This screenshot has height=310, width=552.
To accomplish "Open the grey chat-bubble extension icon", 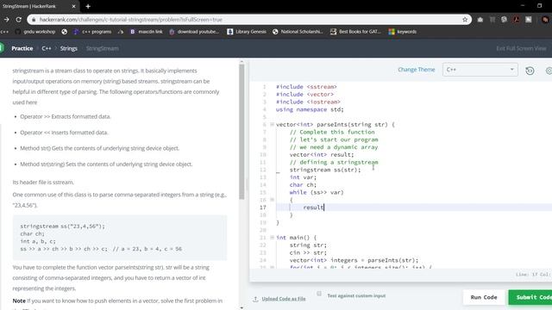I will (x=504, y=20).
